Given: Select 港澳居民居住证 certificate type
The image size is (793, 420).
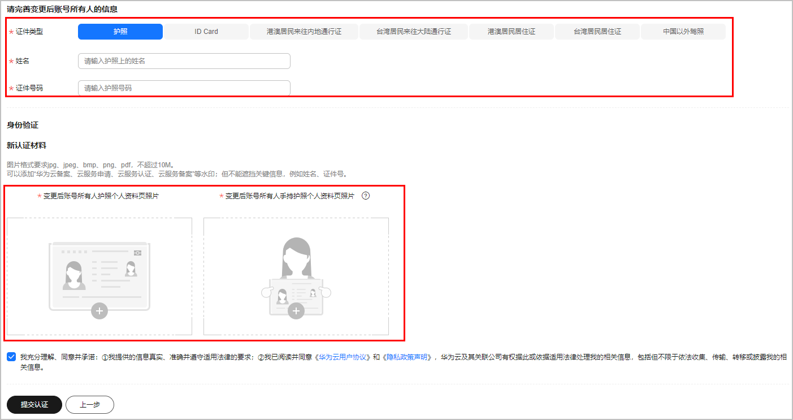Looking at the screenshot, I should point(512,32).
